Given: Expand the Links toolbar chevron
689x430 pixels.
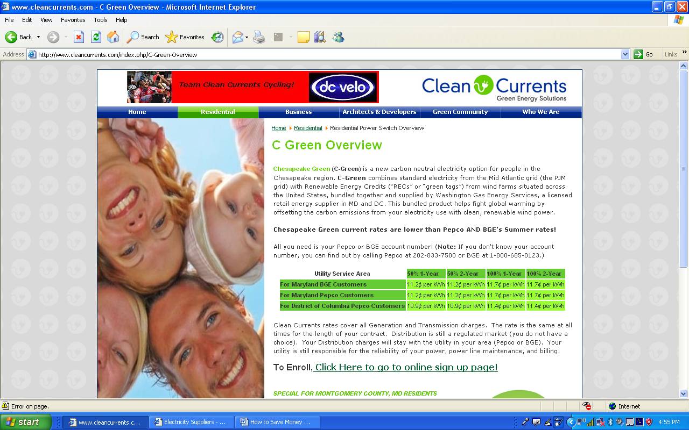Looking at the screenshot, I should pyautogui.click(x=685, y=53).
